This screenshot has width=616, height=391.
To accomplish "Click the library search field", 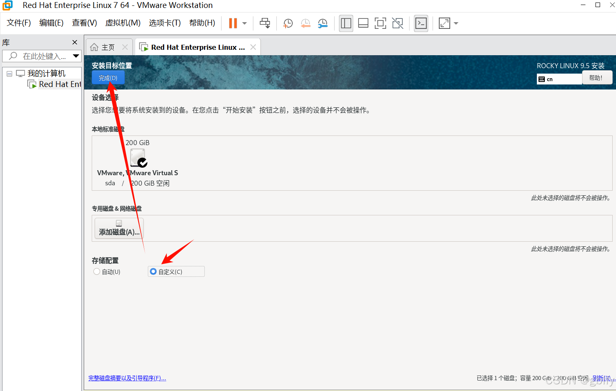I will pos(38,56).
